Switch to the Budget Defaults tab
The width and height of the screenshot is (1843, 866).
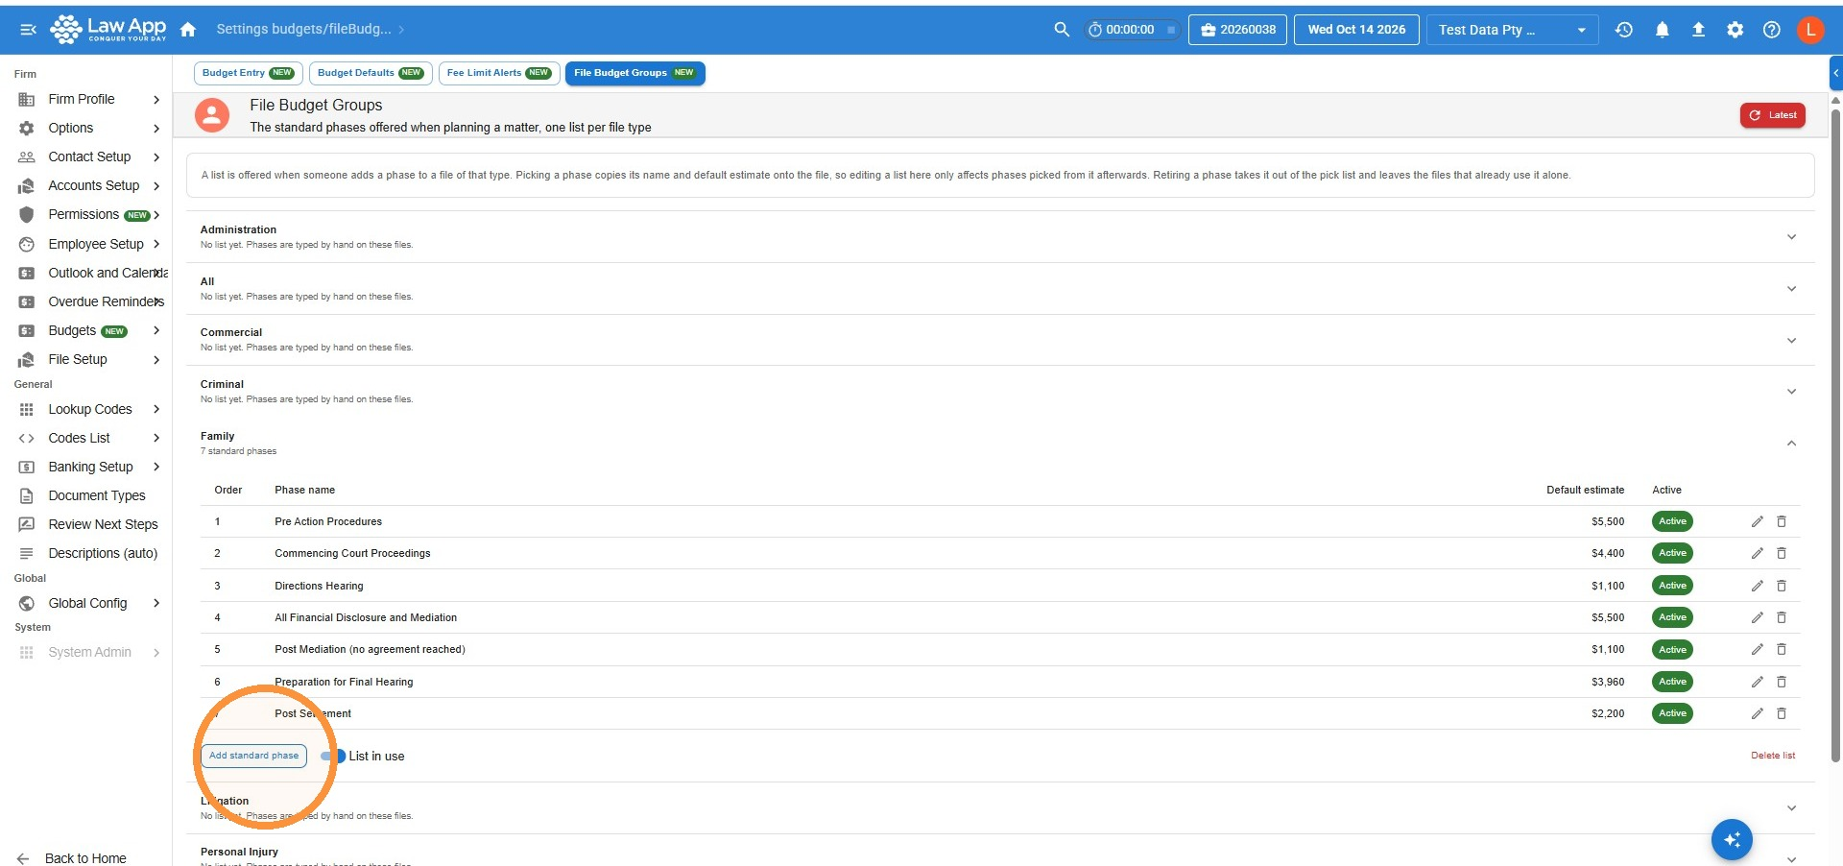click(x=371, y=73)
